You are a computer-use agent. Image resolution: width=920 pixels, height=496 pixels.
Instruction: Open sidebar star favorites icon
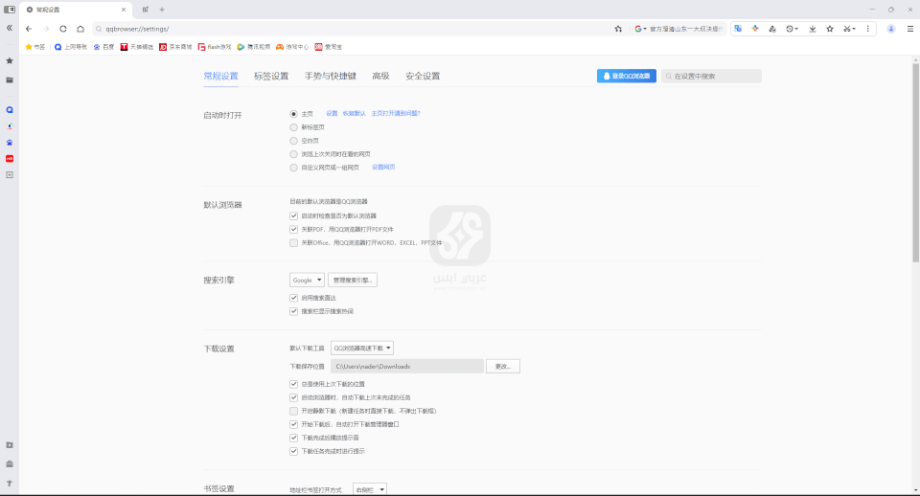coord(10,61)
